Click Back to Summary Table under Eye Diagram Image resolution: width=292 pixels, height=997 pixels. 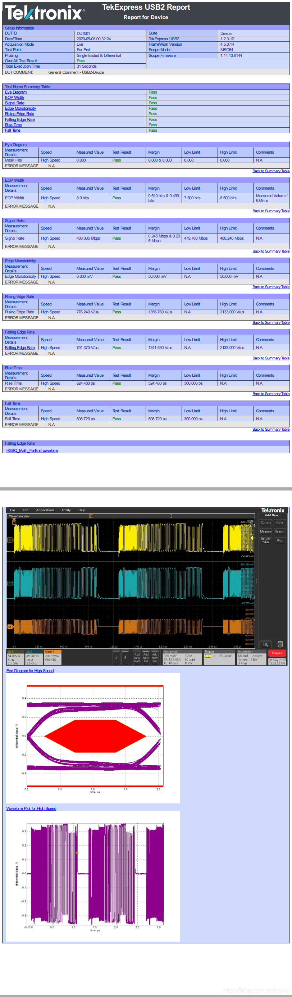coord(271,171)
